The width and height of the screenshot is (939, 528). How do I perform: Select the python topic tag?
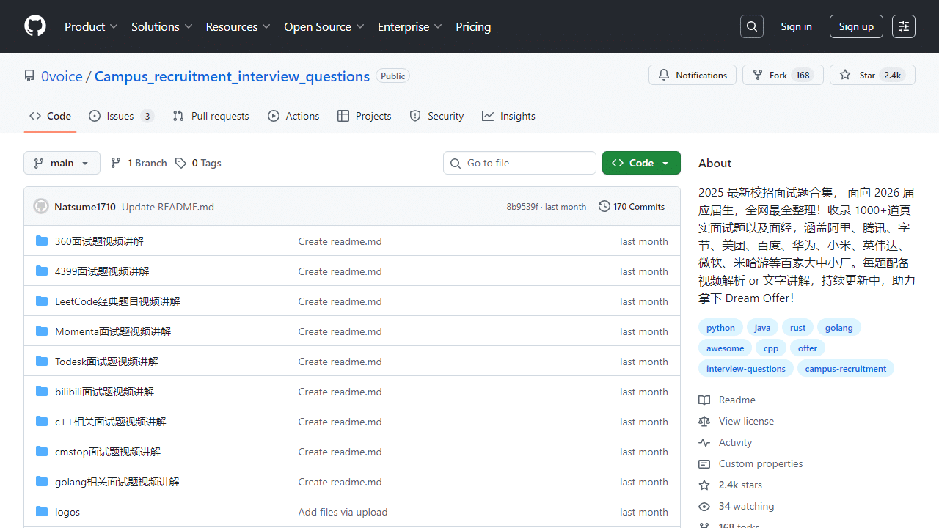(x=720, y=328)
